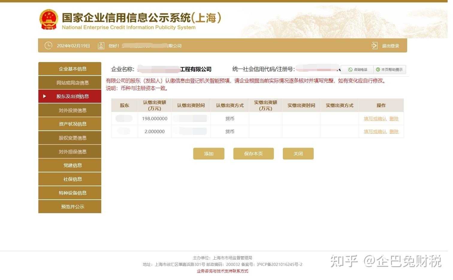Click the clock icon beside the date
This screenshot has width=453, height=280.
(x=48, y=46)
